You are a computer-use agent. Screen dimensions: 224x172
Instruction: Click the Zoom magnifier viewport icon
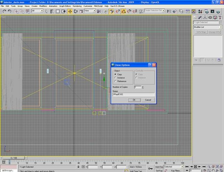(209, 167)
